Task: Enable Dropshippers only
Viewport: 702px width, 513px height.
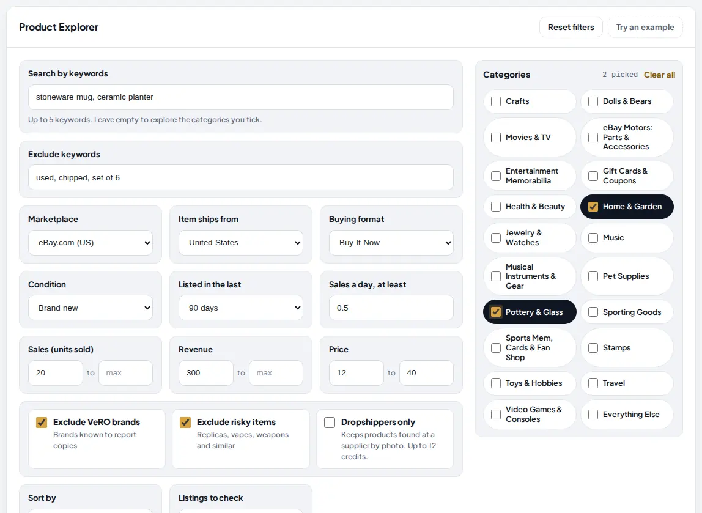Action: [330, 422]
